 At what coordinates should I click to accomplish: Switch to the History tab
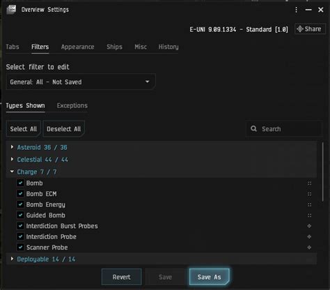pyautogui.click(x=168, y=47)
